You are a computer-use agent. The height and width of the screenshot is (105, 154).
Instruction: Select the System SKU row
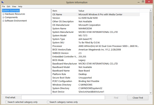[96, 43]
